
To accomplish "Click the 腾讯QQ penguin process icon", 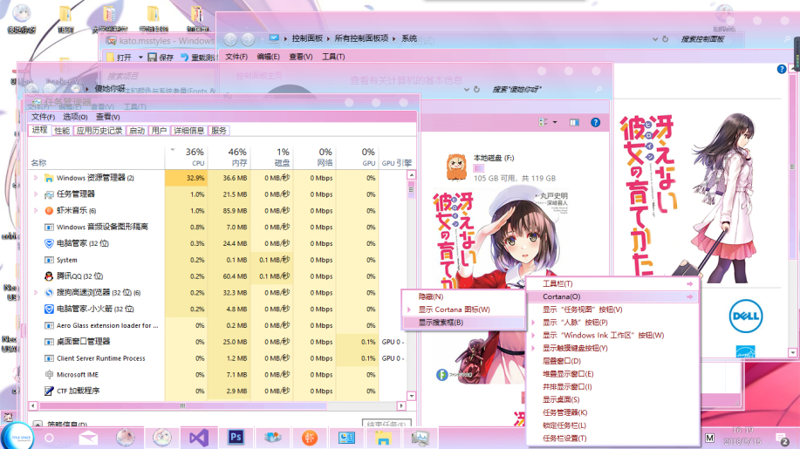I will tap(49, 276).
